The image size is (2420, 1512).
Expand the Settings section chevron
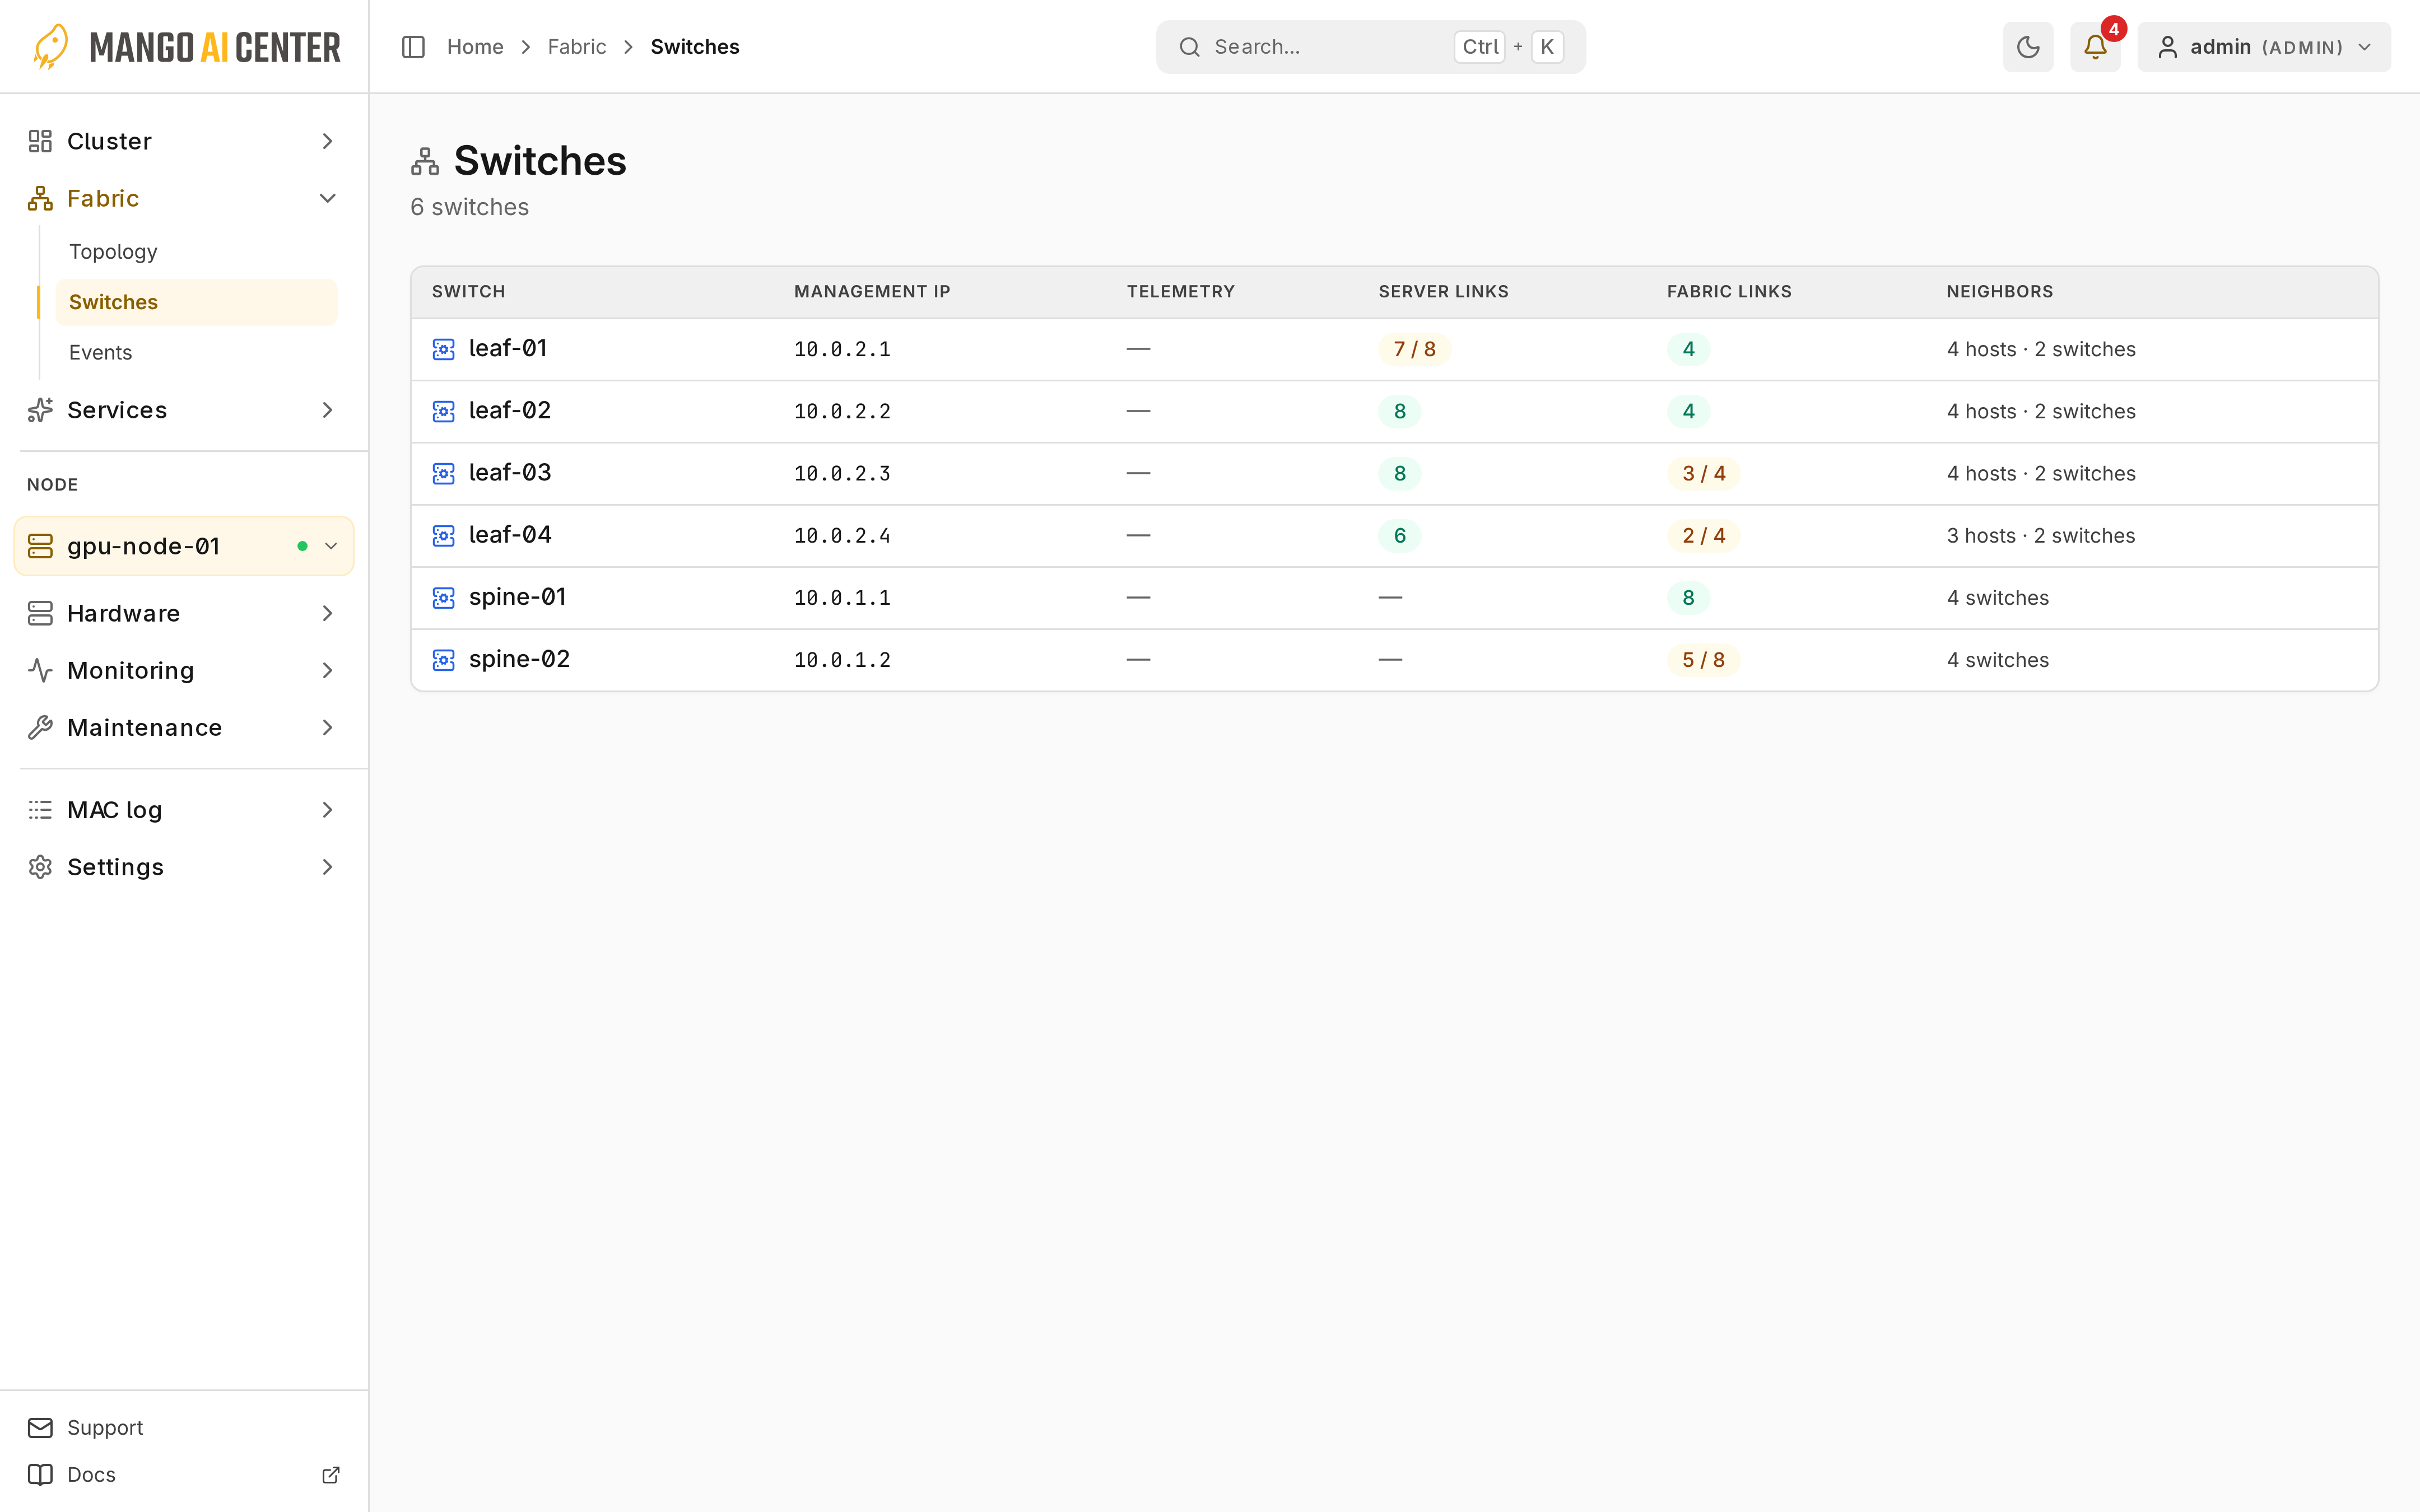point(327,867)
